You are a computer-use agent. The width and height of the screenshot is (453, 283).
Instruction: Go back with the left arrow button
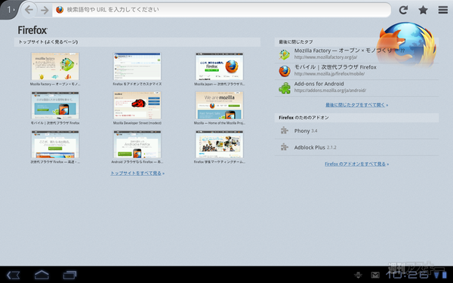pos(29,10)
